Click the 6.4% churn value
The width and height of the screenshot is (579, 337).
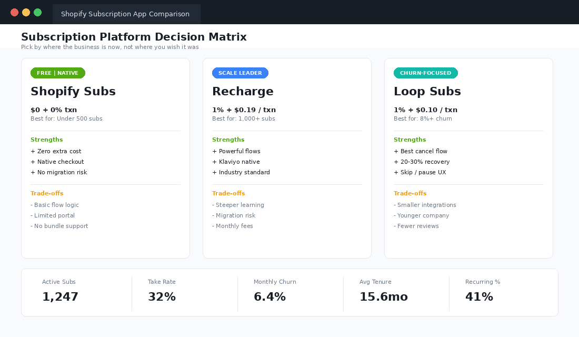(269, 297)
